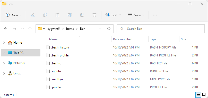Screen dimensions: 208x98
Task: Click the .bash_profile file icon
Action: [48, 55]
